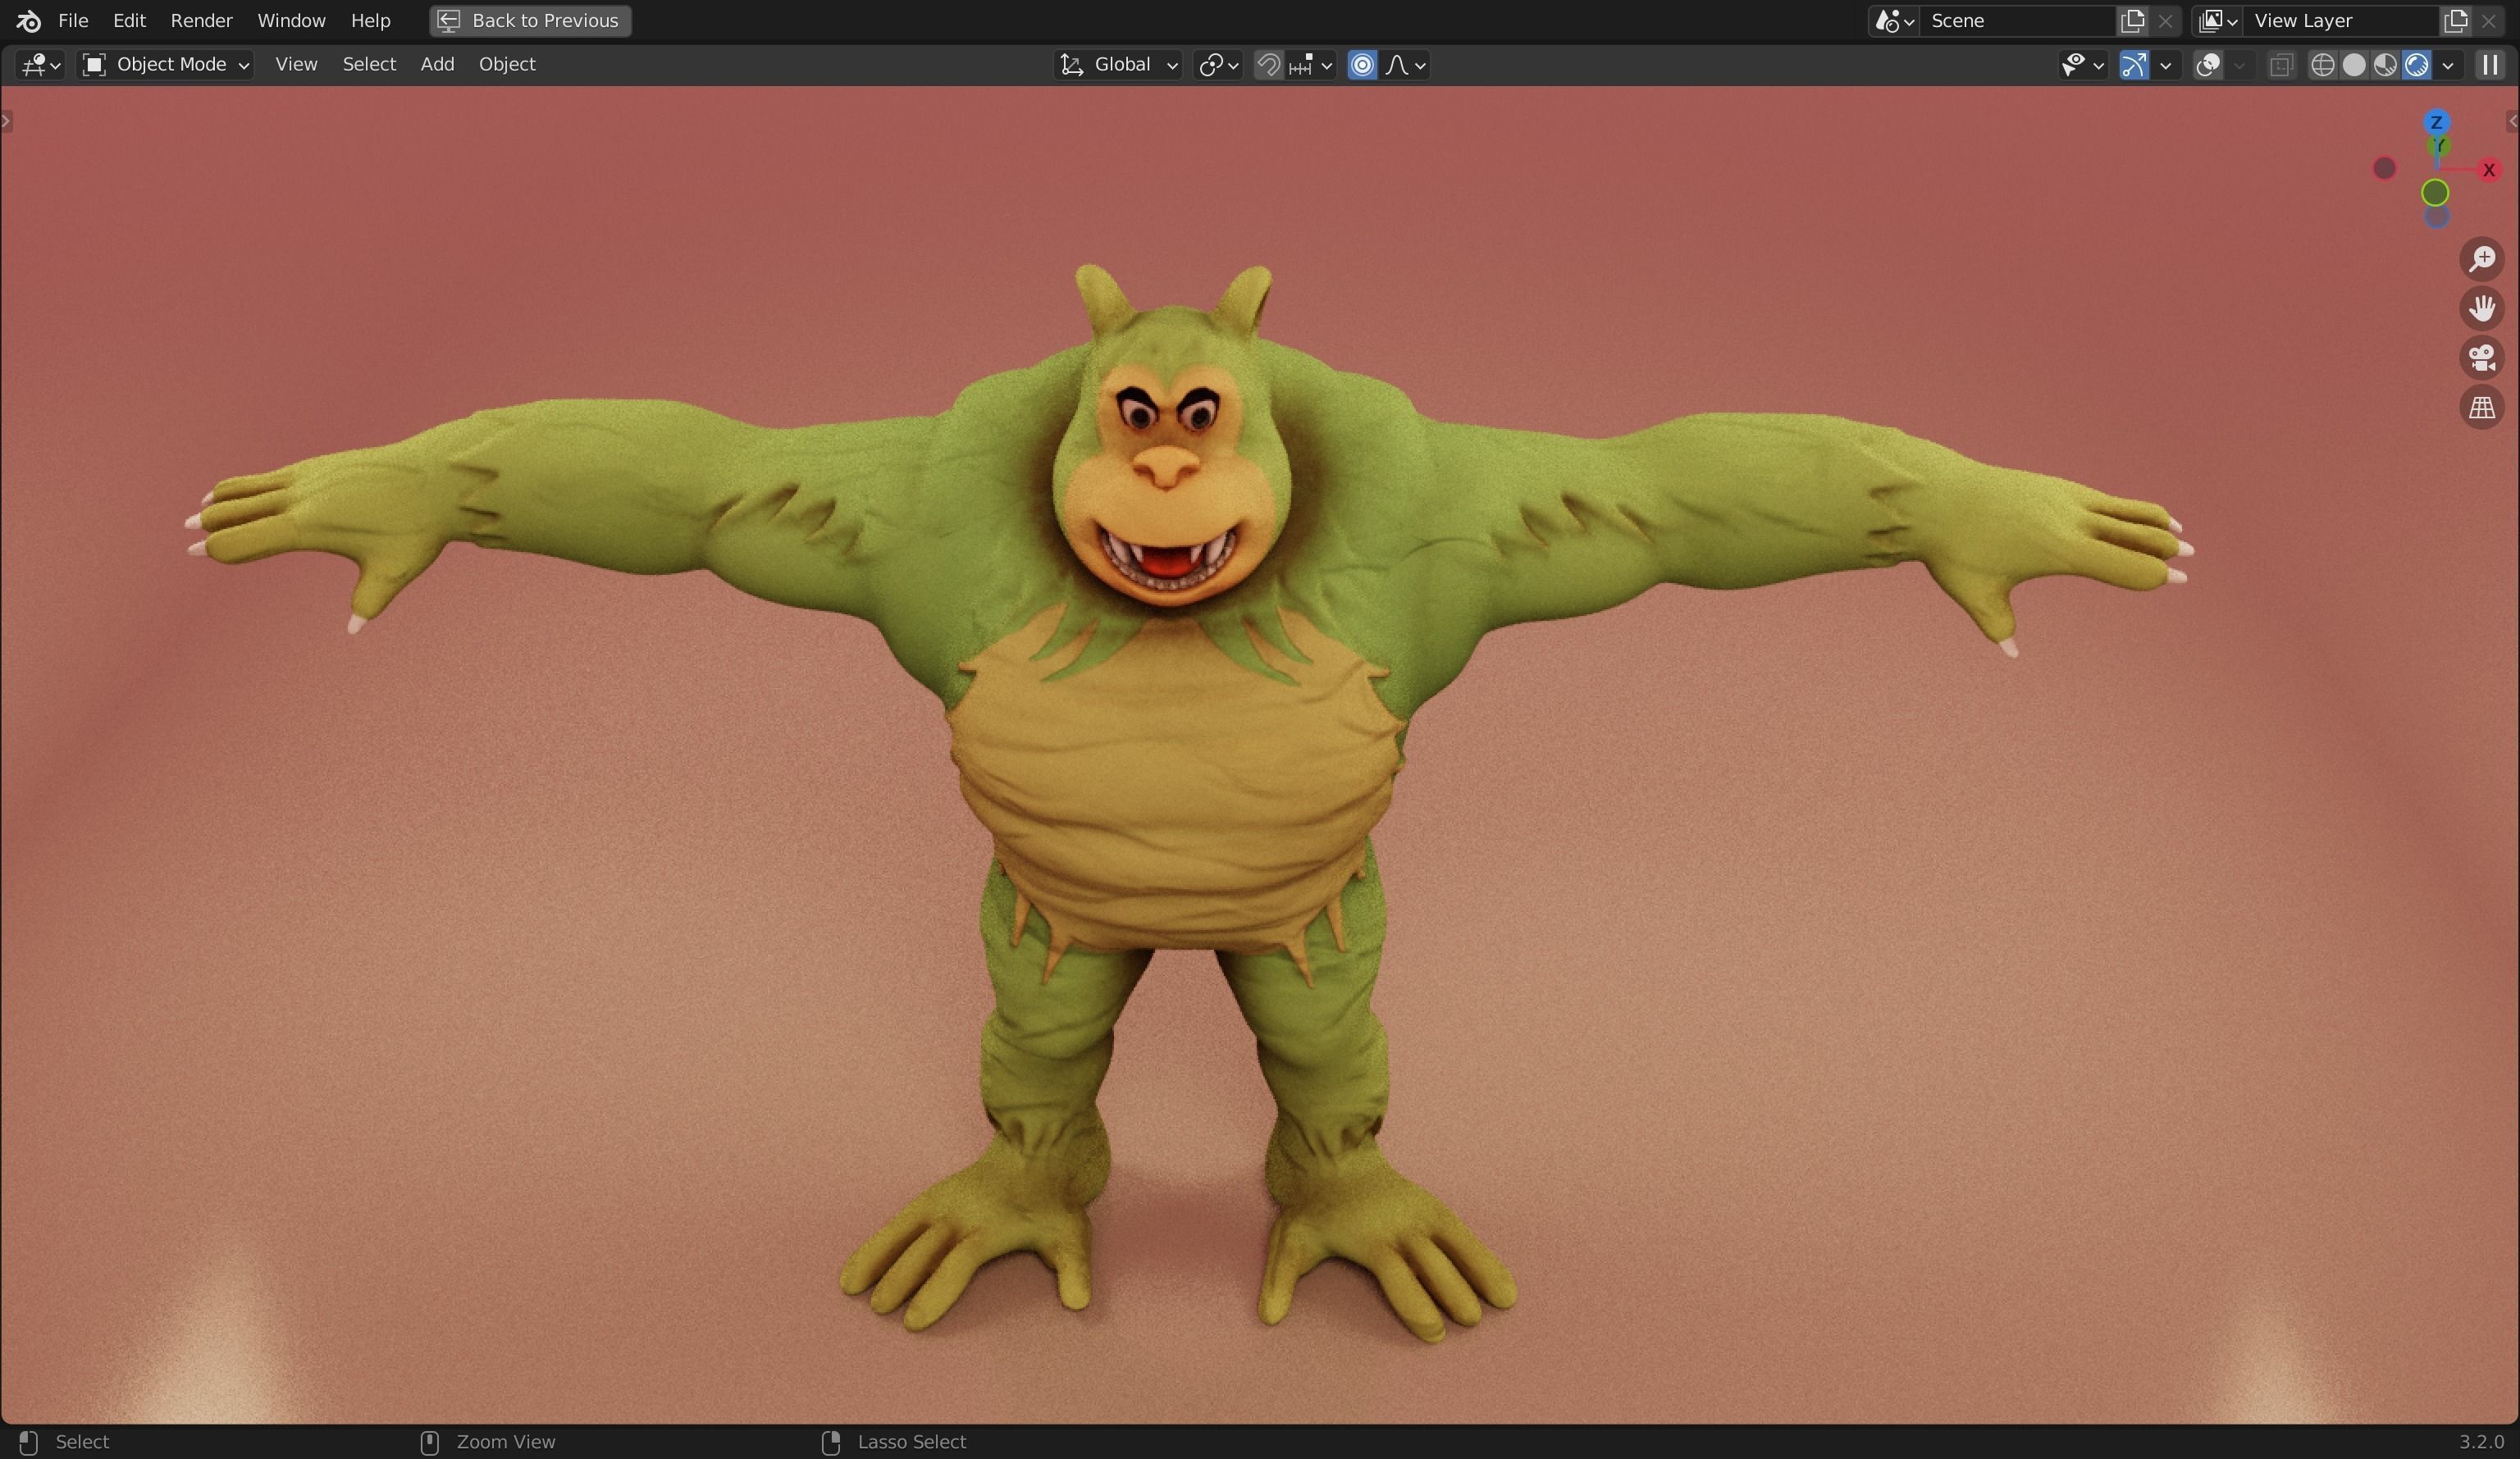Open the snapping options dropdown
Image resolution: width=2520 pixels, height=1459 pixels.
point(1311,65)
